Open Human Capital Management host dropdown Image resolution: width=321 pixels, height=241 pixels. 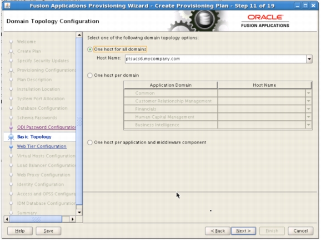coord(309,117)
